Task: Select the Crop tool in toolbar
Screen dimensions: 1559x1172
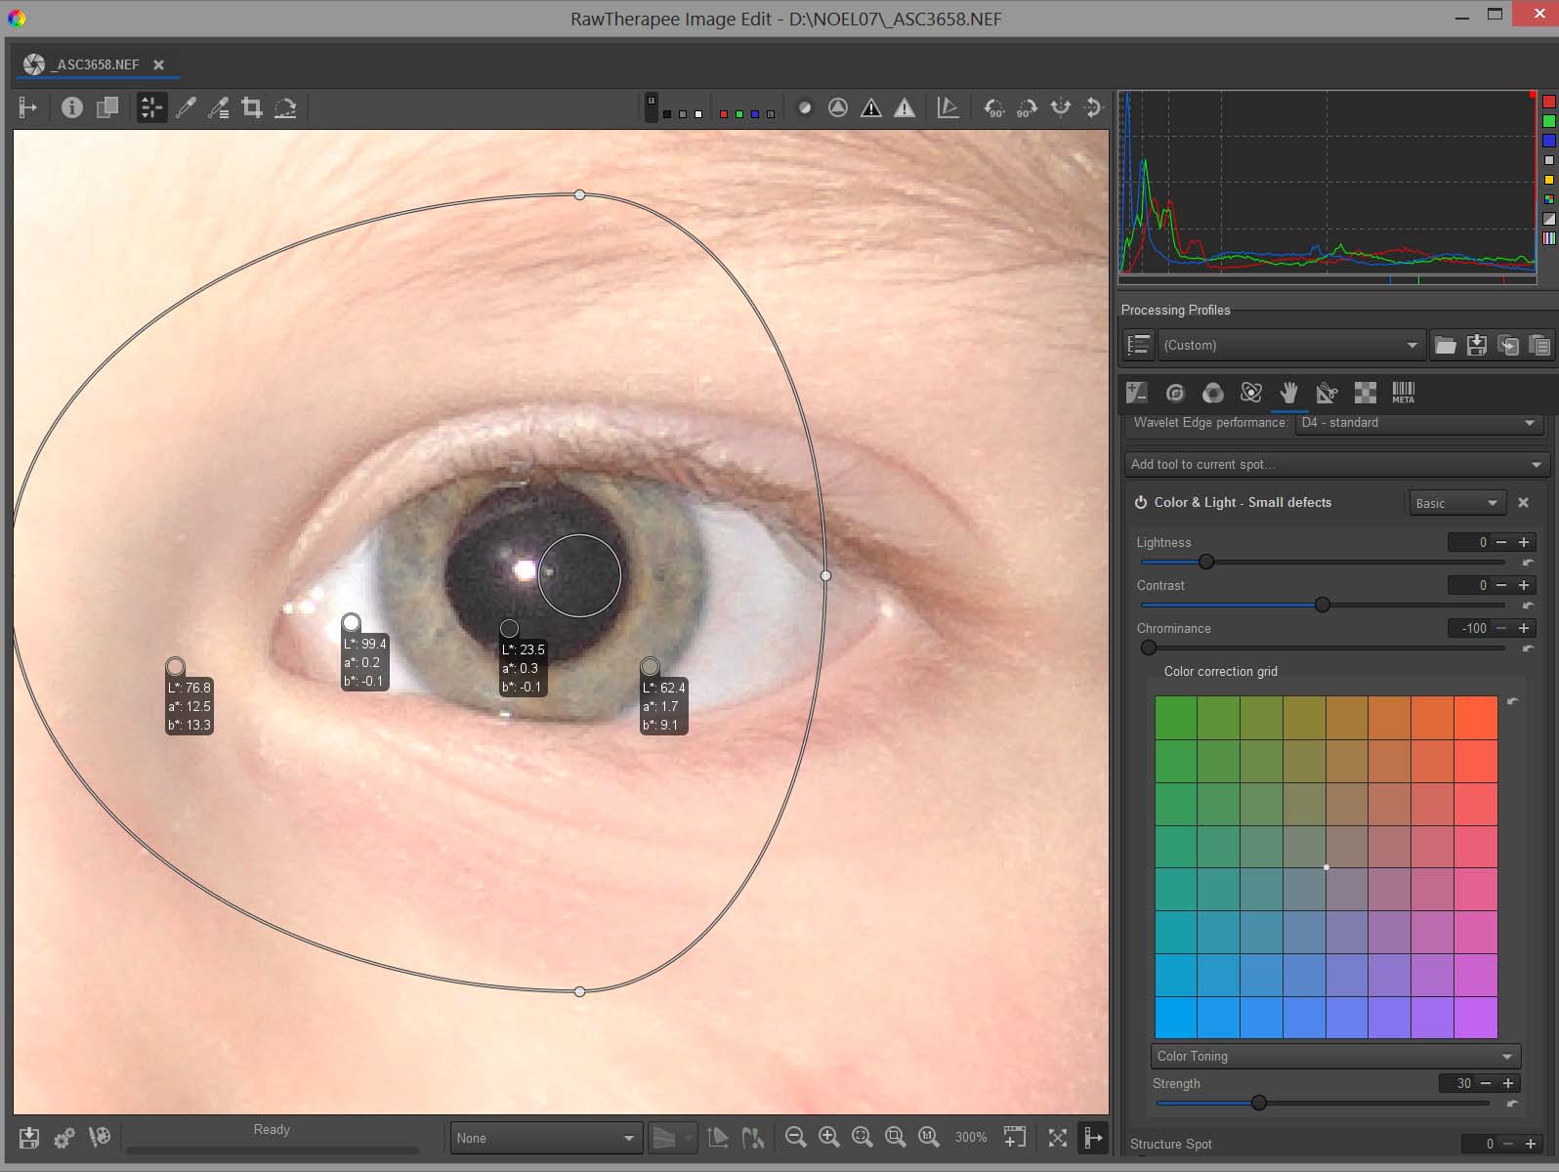Action: point(252,107)
